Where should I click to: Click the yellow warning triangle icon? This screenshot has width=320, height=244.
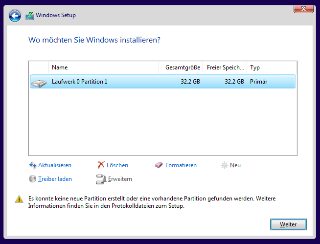point(19,199)
